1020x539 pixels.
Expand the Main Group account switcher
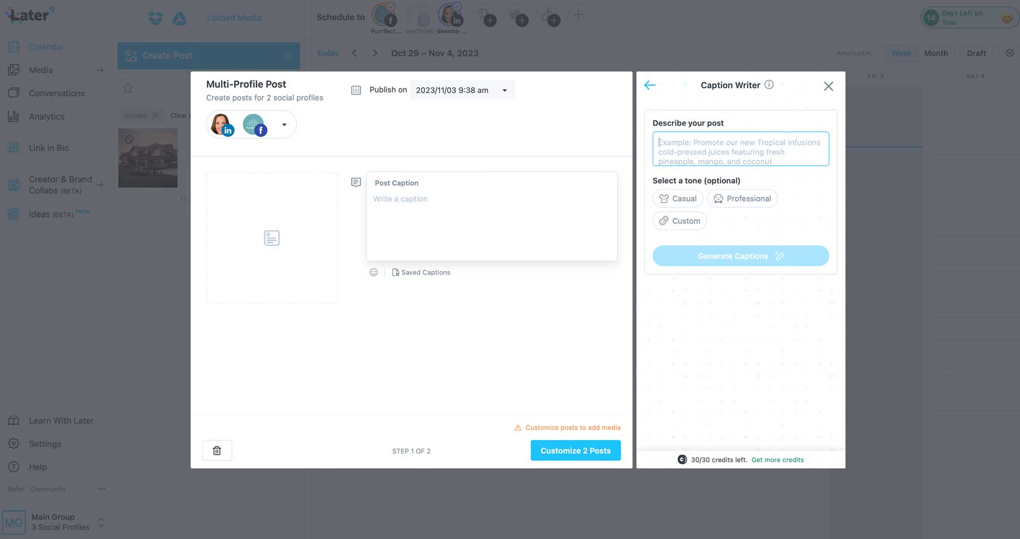tap(101, 522)
